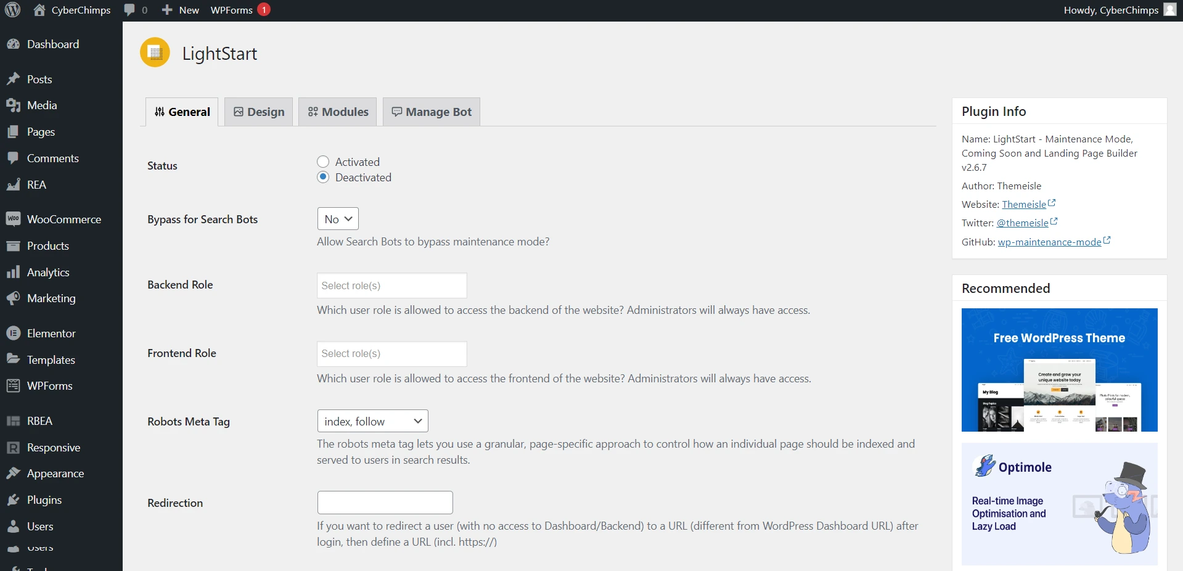Click the Pages sidebar icon
The image size is (1183, 571).
click(x=14, y=132)
